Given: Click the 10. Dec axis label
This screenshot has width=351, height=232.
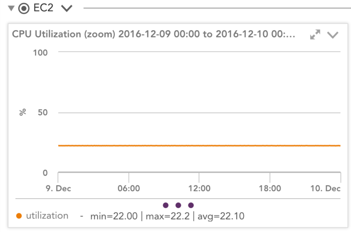Looking at the screenshot, I should point(325,188).
